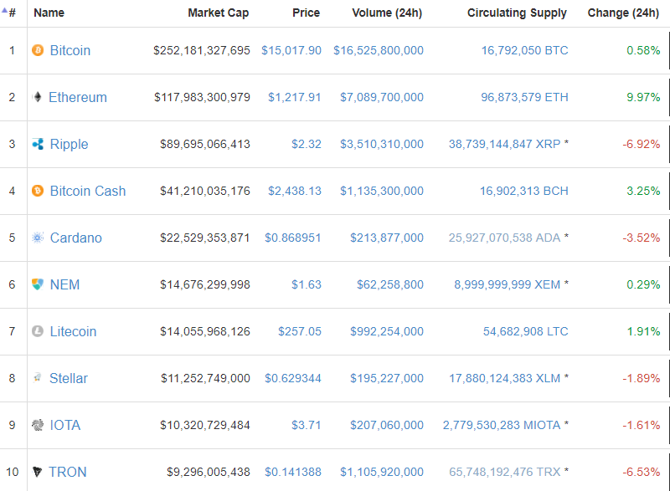
Task: Open Cardano volume $213,877,000
Action: [387, 238]
